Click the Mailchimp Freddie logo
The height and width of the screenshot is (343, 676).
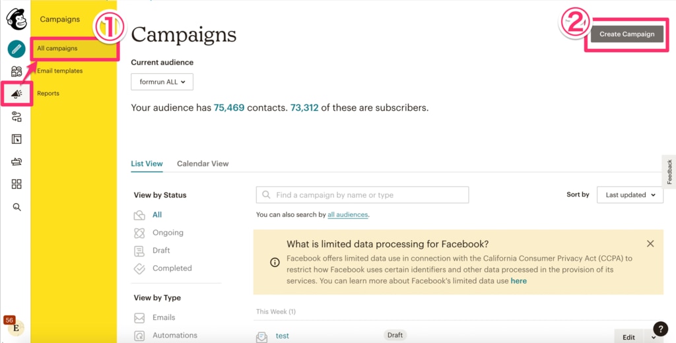click(x=17, y=19)
